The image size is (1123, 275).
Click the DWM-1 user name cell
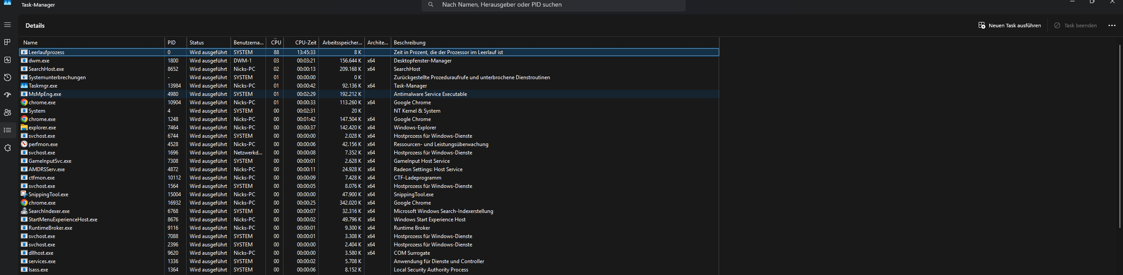tap(242, 61)
